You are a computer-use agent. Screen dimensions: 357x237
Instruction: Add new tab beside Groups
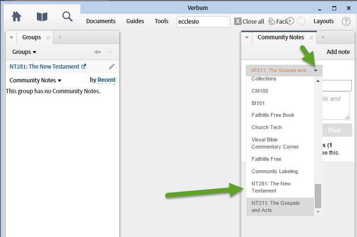pos(60,37)
